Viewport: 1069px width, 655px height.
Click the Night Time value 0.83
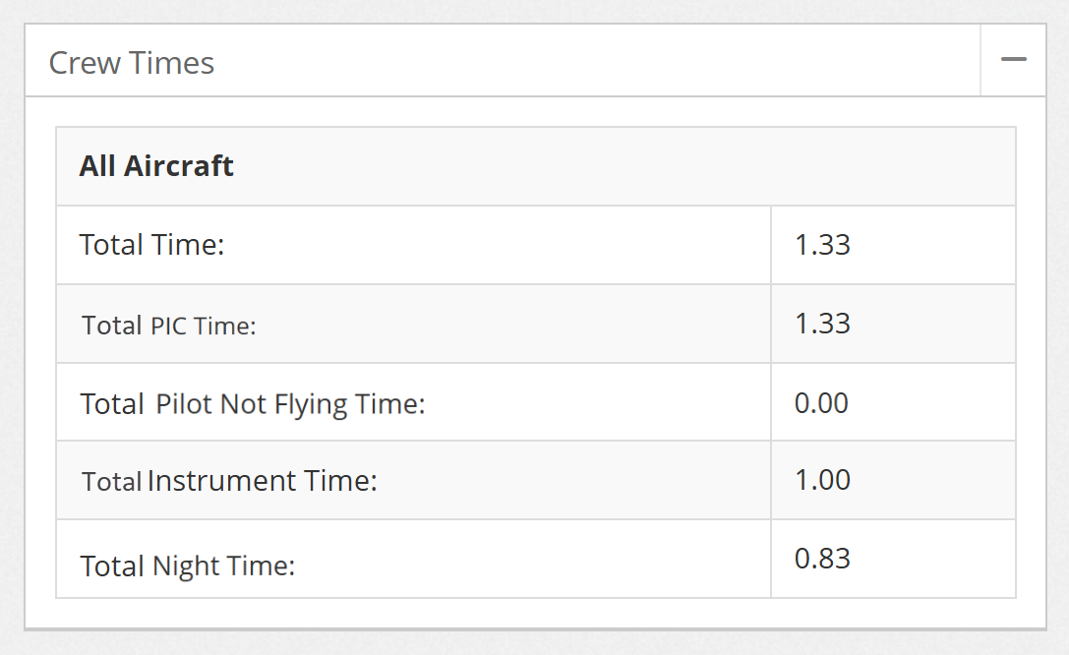click(x=822, y=559)
